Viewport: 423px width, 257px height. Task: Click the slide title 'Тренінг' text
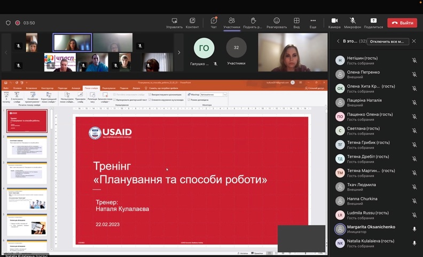pos(112,166)
